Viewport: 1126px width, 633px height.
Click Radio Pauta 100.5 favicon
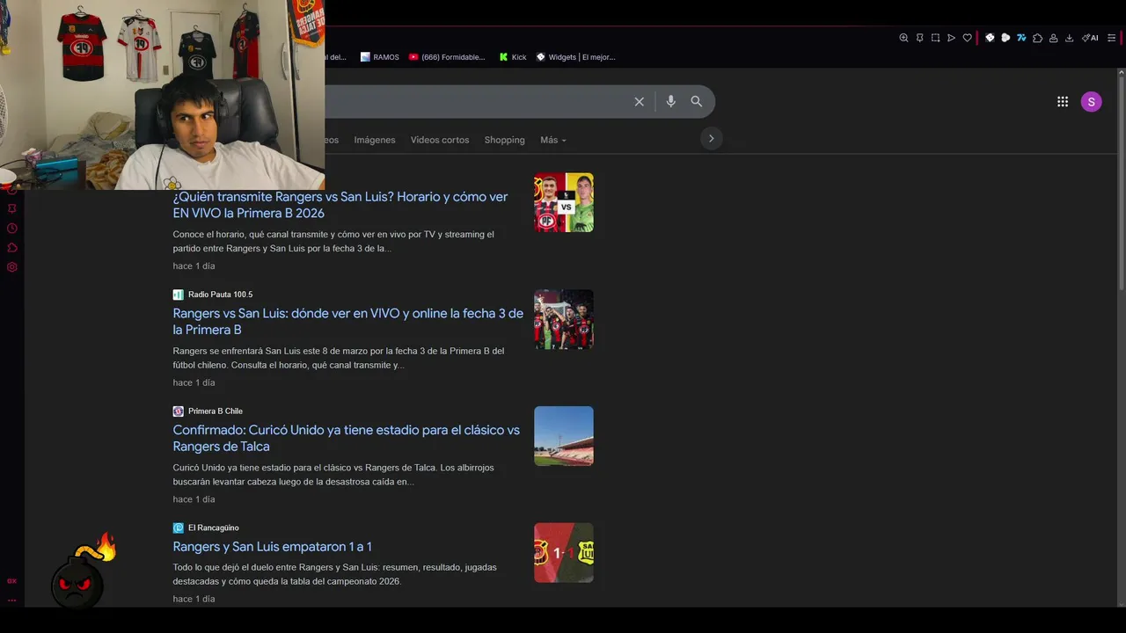pyautogui.click(x=179, y=295)
